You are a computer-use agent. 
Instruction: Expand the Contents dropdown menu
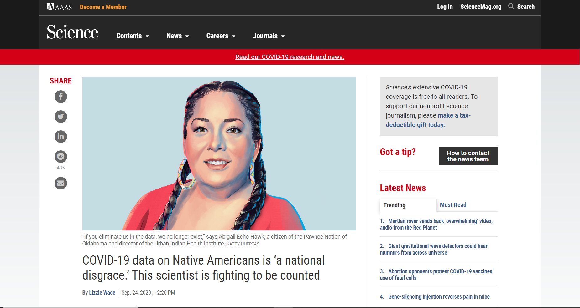[132, 36]
